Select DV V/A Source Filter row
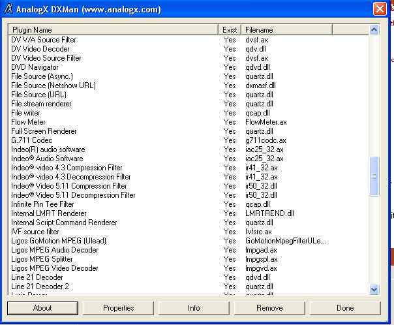394x325 pixels. tap(189, 40)
